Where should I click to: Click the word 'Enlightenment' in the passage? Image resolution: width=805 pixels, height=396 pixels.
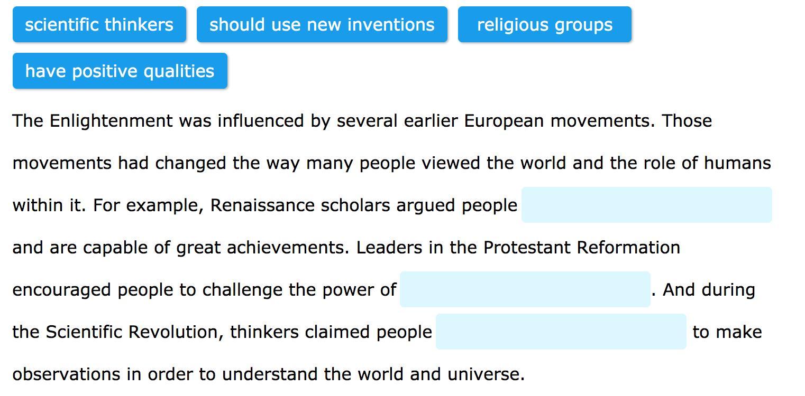coord(111,121)
